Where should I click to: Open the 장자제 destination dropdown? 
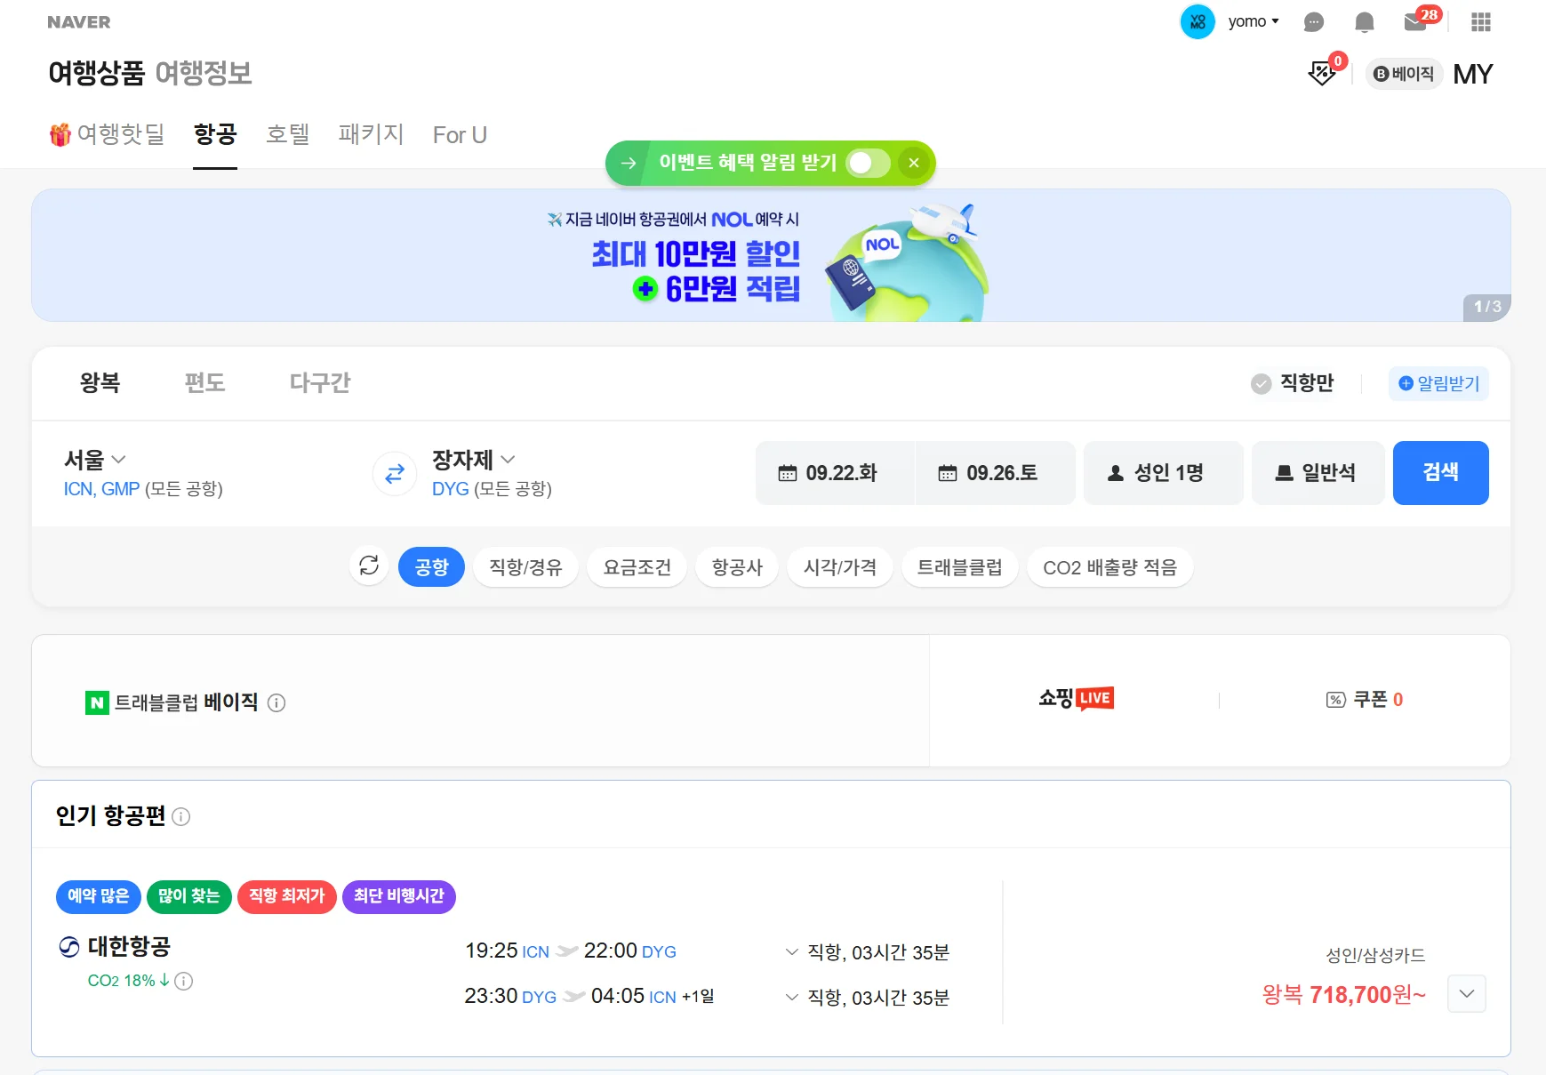click(x=473, y=460)
